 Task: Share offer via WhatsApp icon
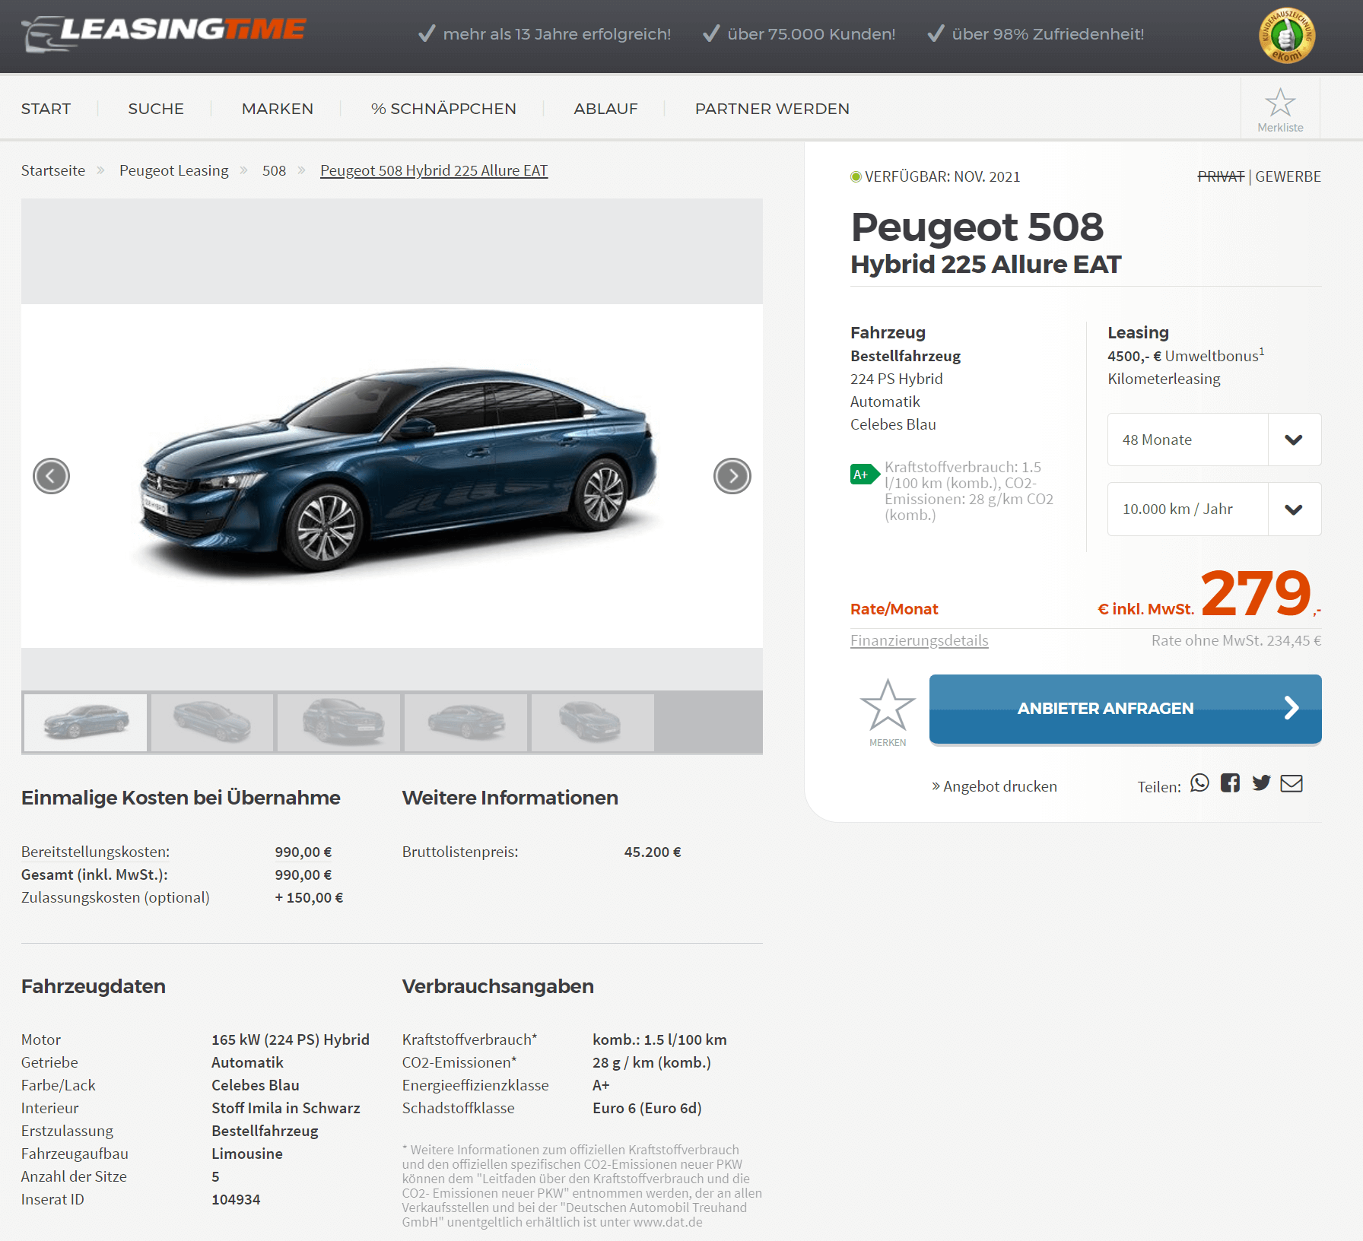coord(1199,783)
